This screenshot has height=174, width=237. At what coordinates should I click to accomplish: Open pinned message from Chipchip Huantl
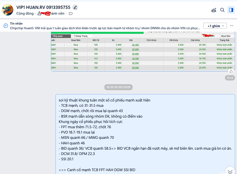[105, 28]
